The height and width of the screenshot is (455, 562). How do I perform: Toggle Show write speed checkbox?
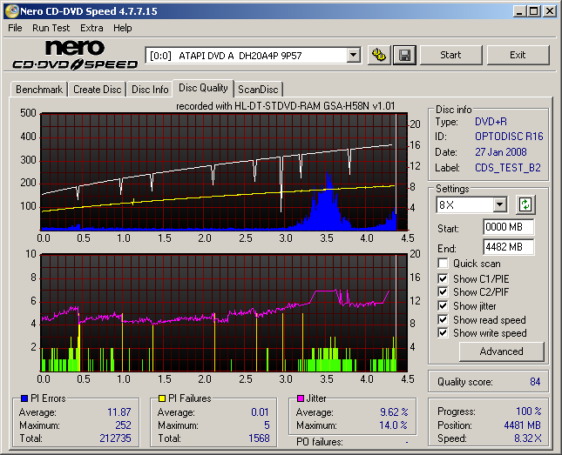coord(443,333)
